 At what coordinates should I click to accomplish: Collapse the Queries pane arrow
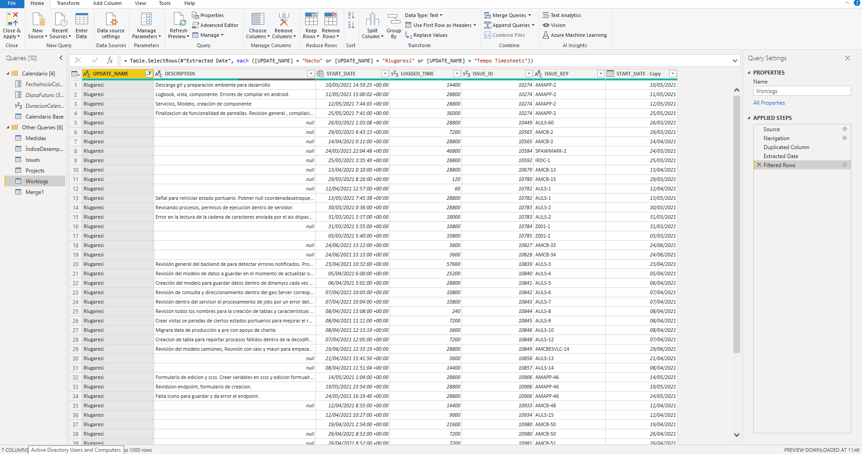(x=61, y=58)
